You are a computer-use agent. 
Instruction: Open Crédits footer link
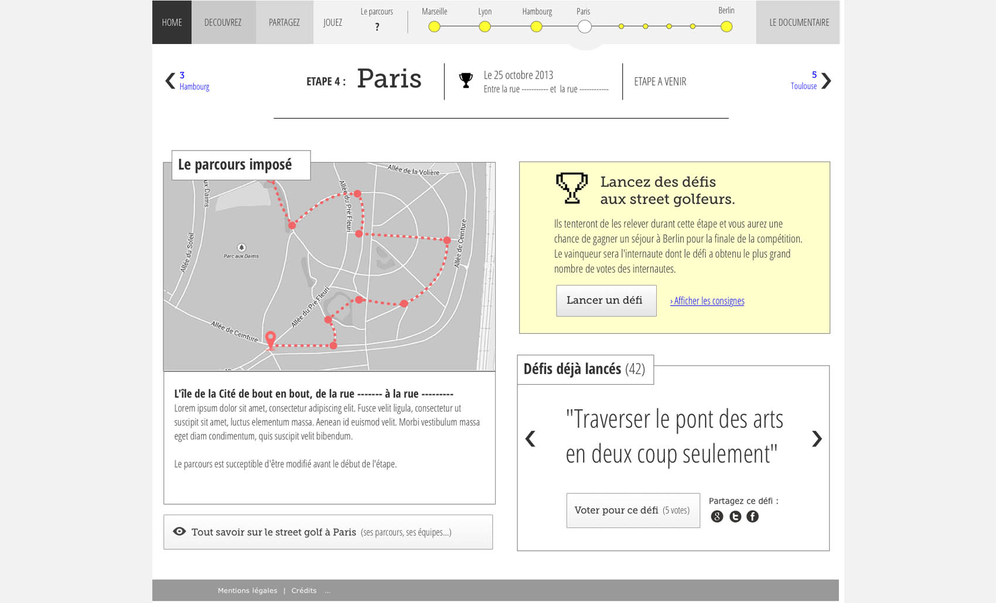[x=304, y=590]
